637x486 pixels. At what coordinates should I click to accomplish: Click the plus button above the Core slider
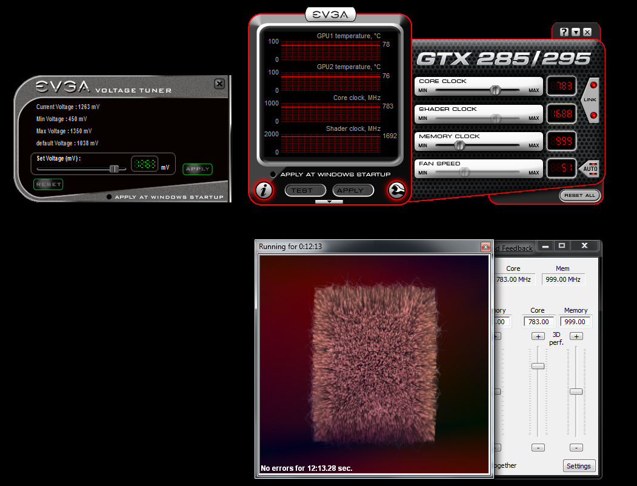(x=538, y=336)
